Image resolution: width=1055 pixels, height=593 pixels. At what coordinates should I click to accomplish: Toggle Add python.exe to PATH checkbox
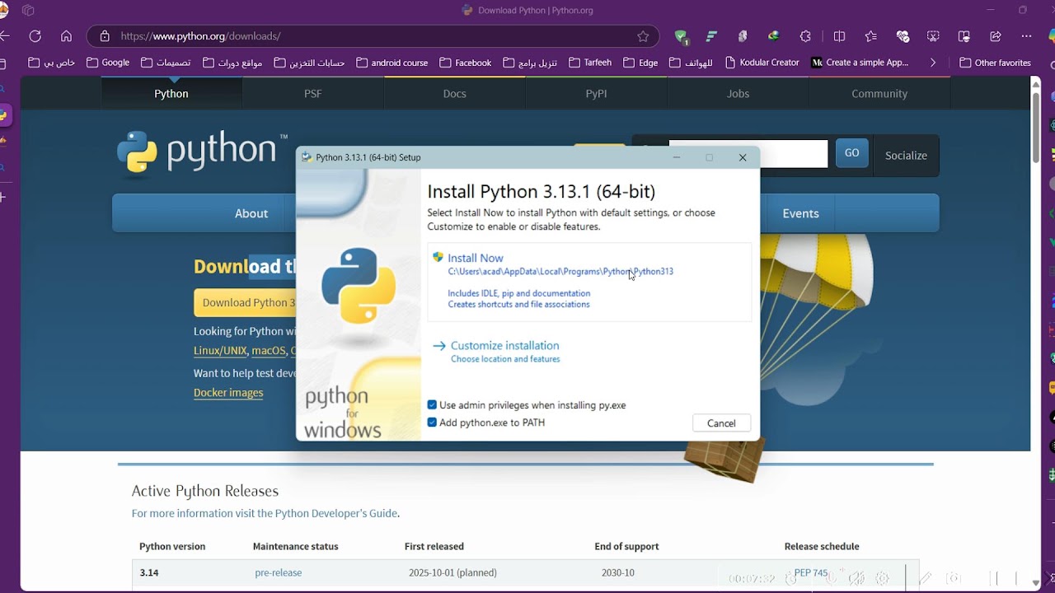pos(432,423)
